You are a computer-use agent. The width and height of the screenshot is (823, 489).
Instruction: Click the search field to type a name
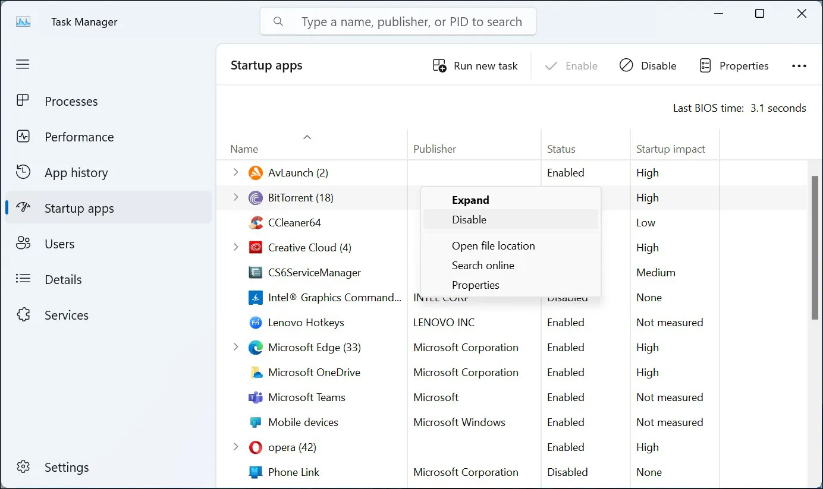pyautogui.click(x=398, y=21)
